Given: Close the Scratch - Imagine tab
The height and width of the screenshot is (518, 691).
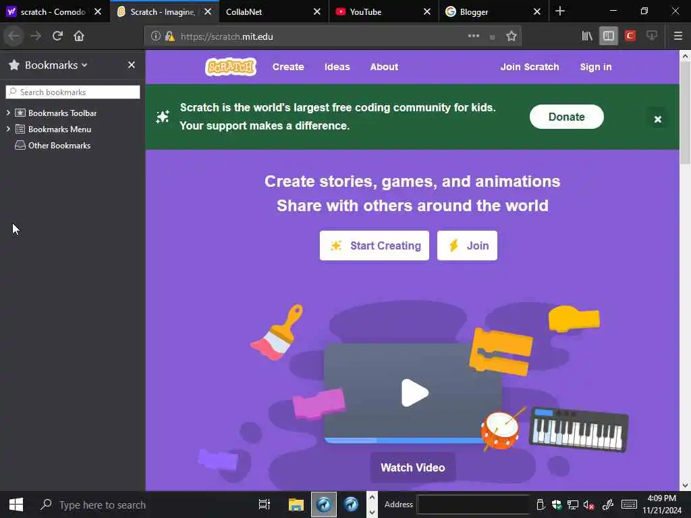Looking at the screenshot, I should [x=208, y=12].
